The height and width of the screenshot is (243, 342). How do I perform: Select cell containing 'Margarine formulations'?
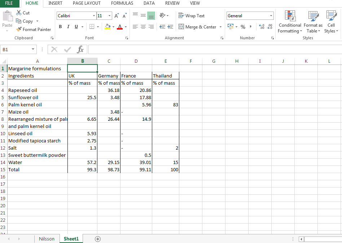38,69
